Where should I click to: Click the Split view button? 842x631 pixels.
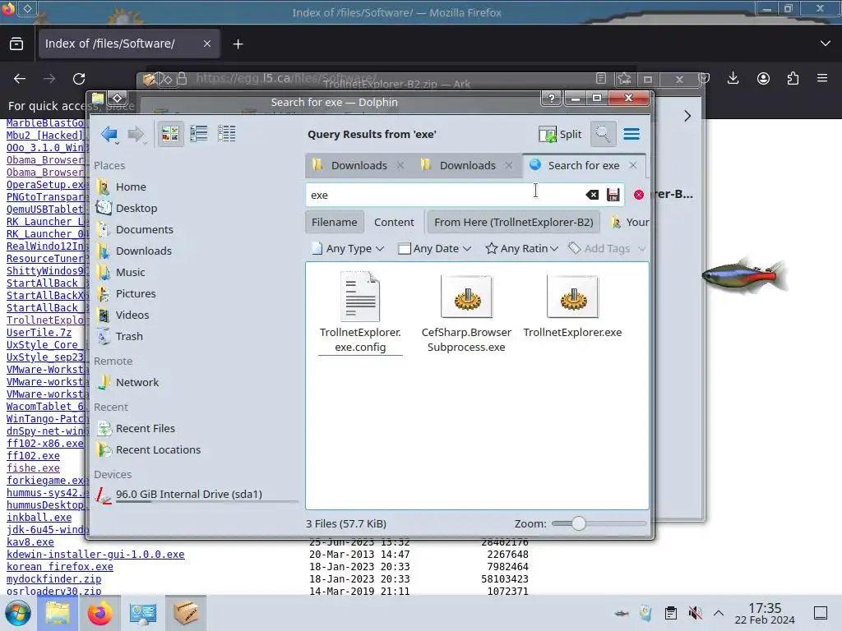[x=560, y=134]
